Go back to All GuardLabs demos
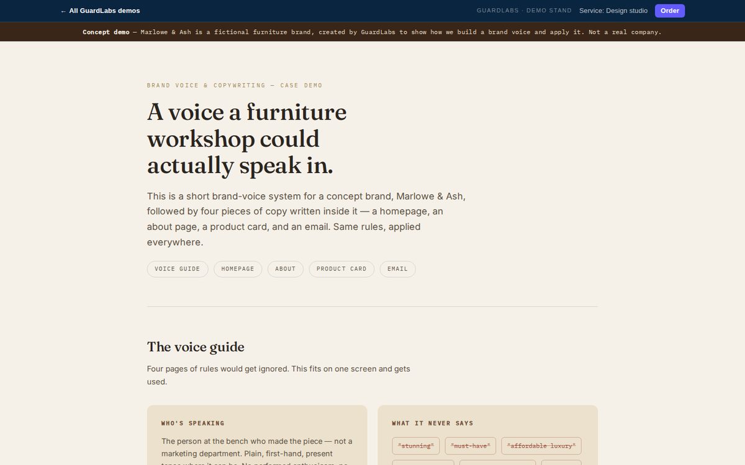 tap(100, 11)
